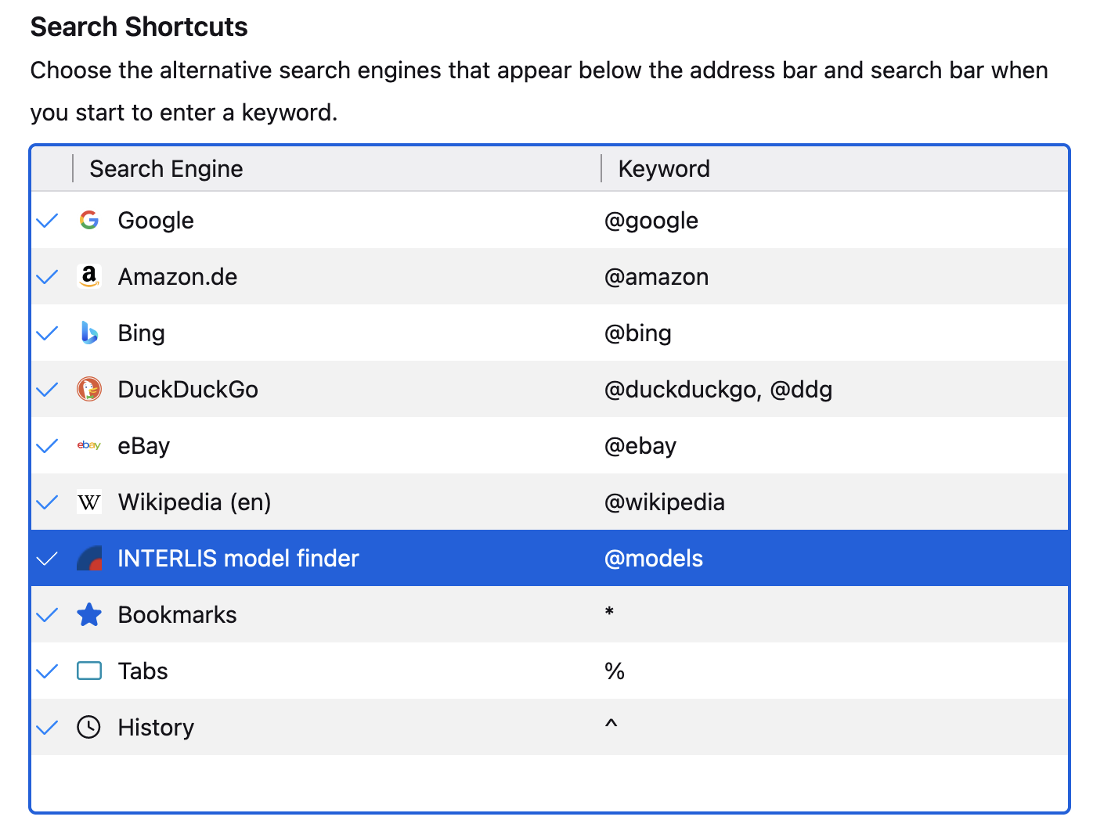Image resolution: width=1093 pixels, height=831 pixels.
Task: Uncheck the Bookmarks shortcut
Action: 48,615
